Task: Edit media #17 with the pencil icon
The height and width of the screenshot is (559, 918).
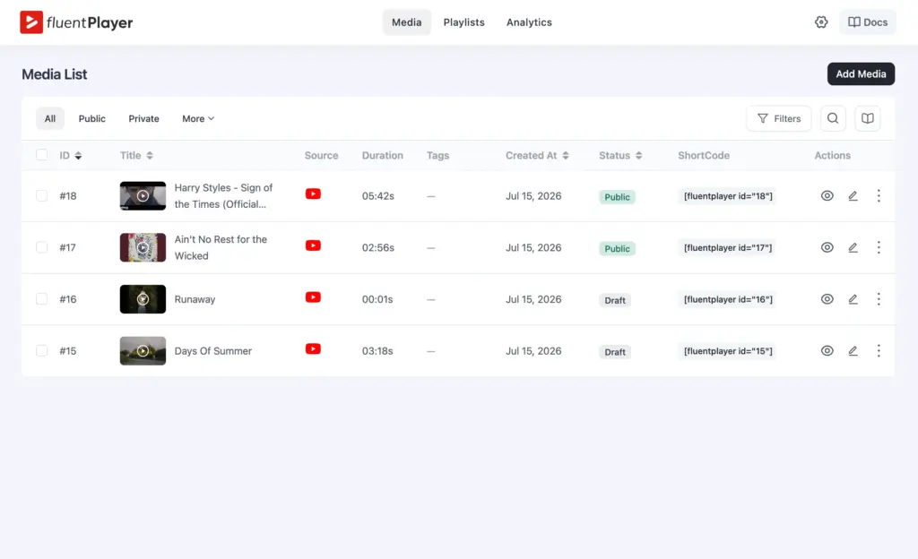Action: [x=853, y=247]
